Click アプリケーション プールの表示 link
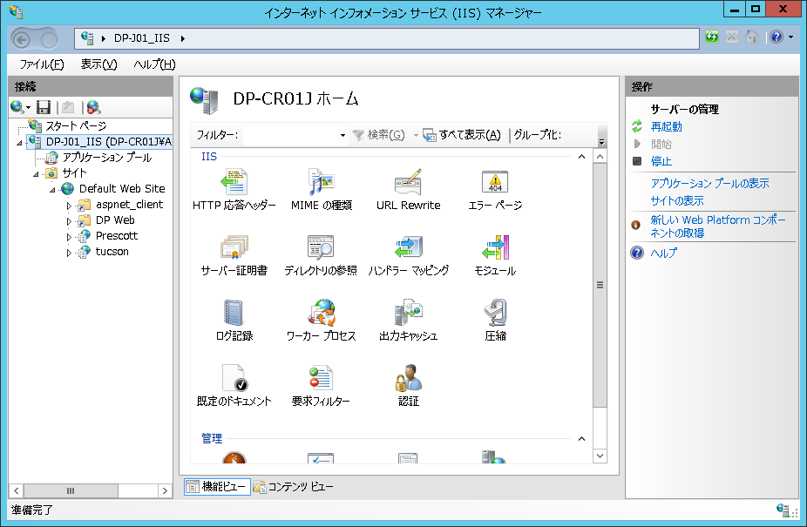807x527 pixels. pyautogui.click(x=709, y=183)
